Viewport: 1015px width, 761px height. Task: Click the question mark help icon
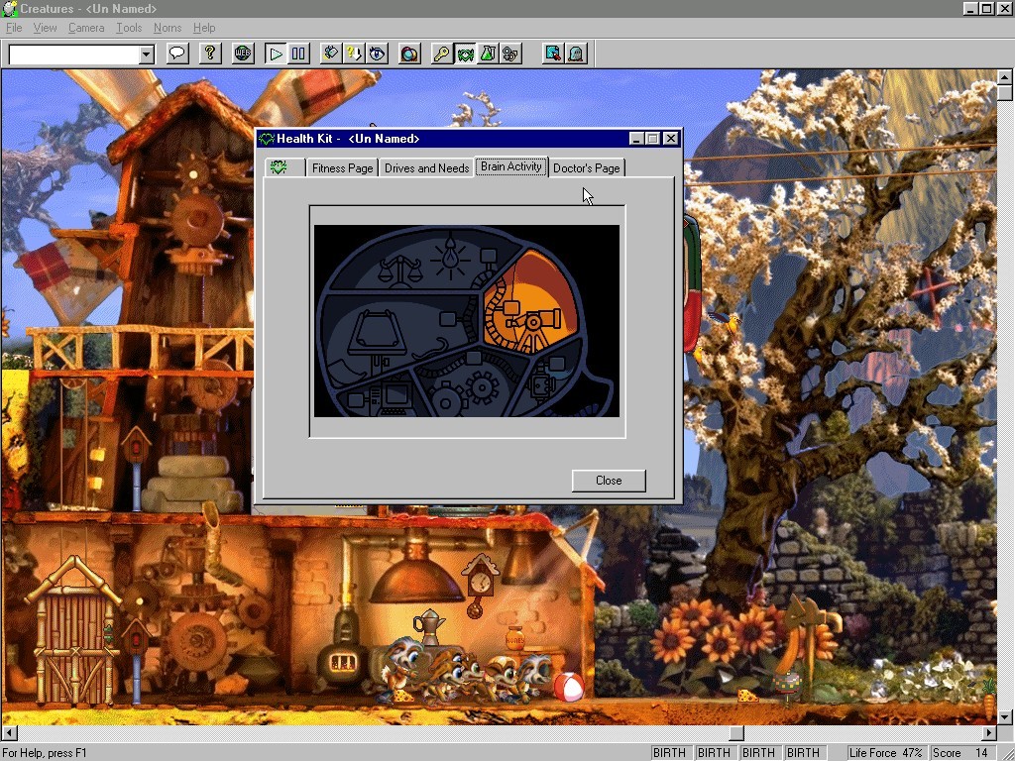tap(210, 54)
